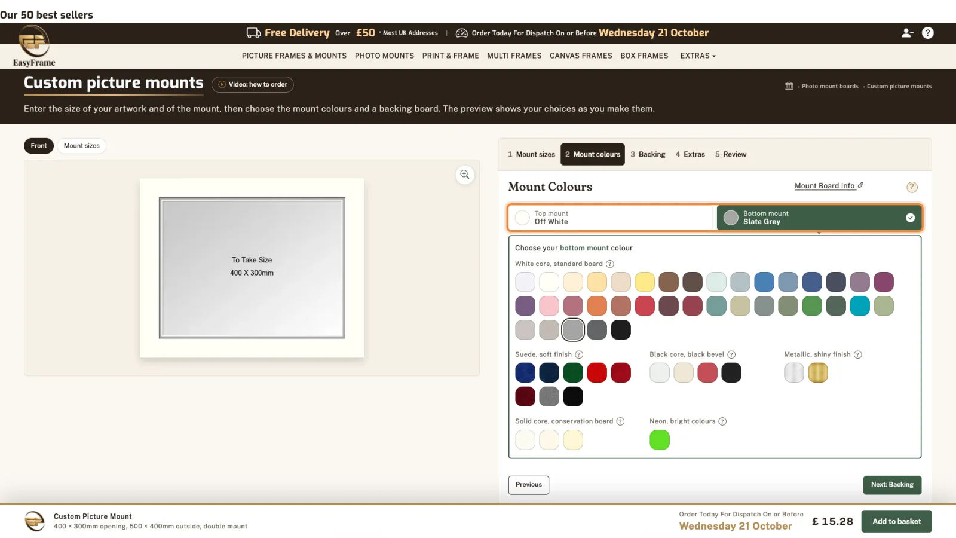This screenshot has height=538, width=956.
Task: Click Add to basket button
Action: (896, 521)
